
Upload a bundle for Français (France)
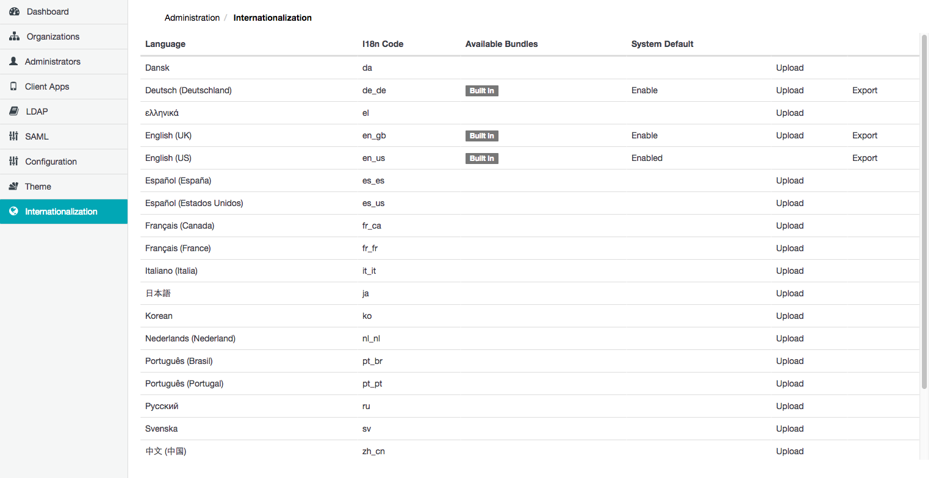pos(790,248)
